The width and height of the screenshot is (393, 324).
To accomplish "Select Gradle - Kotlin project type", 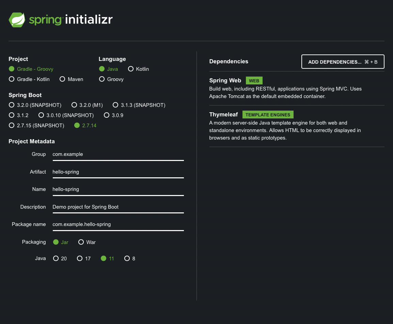I will click(29, 79).
